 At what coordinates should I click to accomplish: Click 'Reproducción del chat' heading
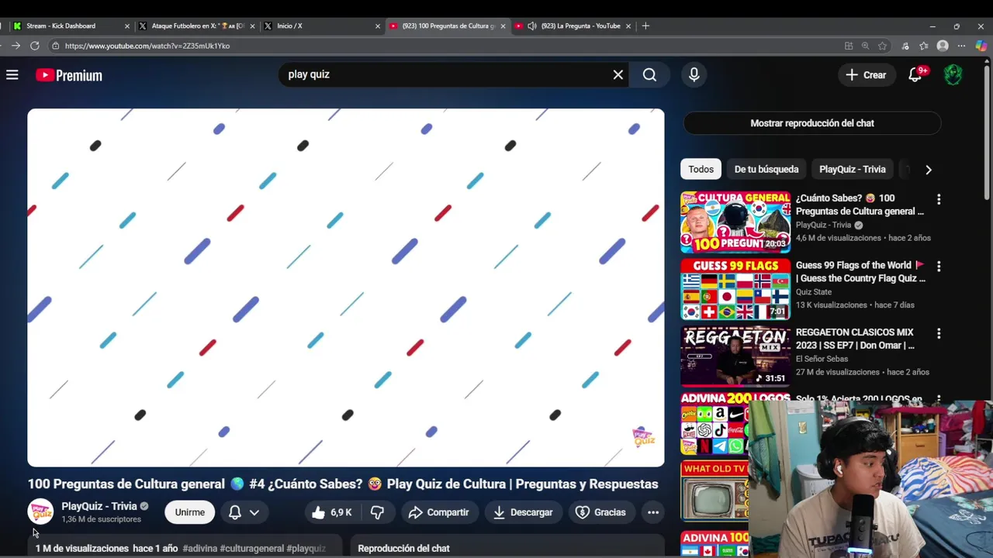pos(403,548)
